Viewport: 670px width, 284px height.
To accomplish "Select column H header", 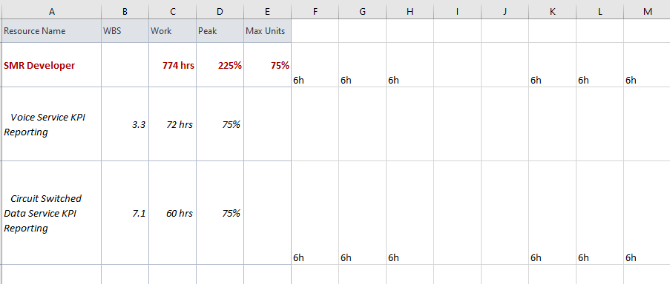I will [x=410, y=12].
